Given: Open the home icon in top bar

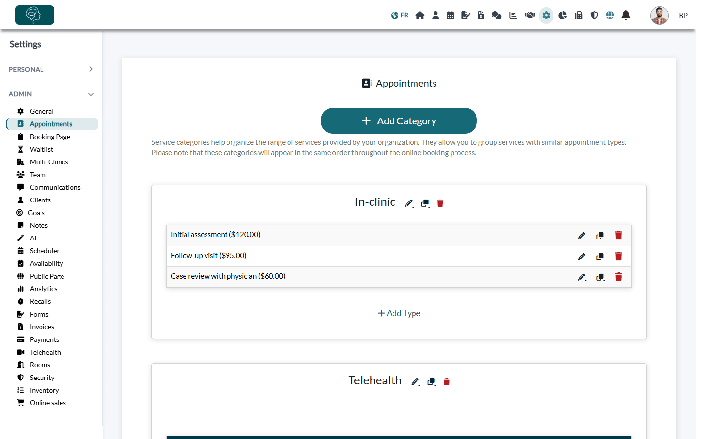Looking at the screenshot, I should [420, 15].
